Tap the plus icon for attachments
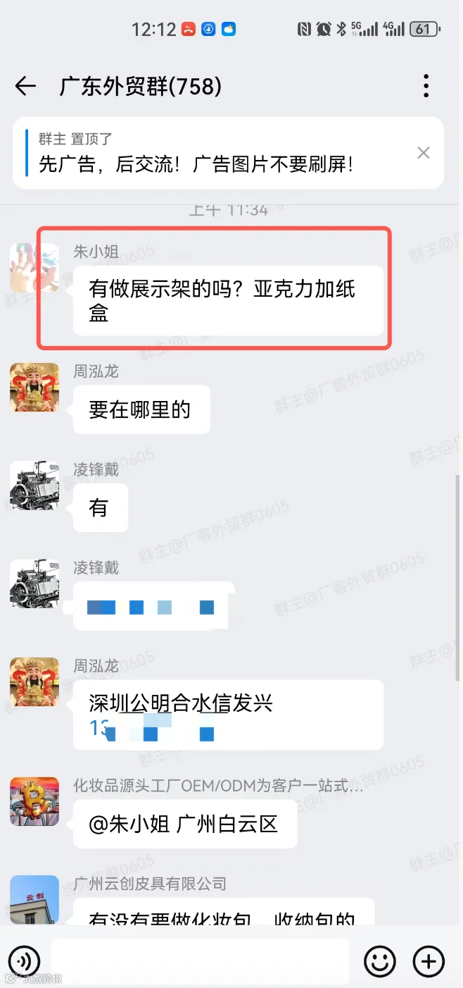This screenshot has height=988, width=463. tap(429, 961)
